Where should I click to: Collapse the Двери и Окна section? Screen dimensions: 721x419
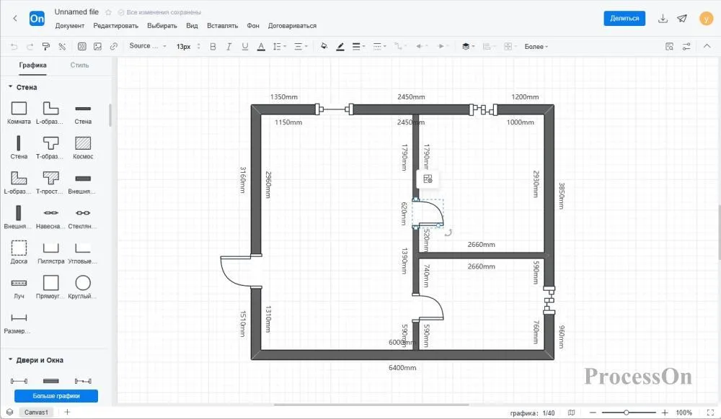click(x=10, y=359)
